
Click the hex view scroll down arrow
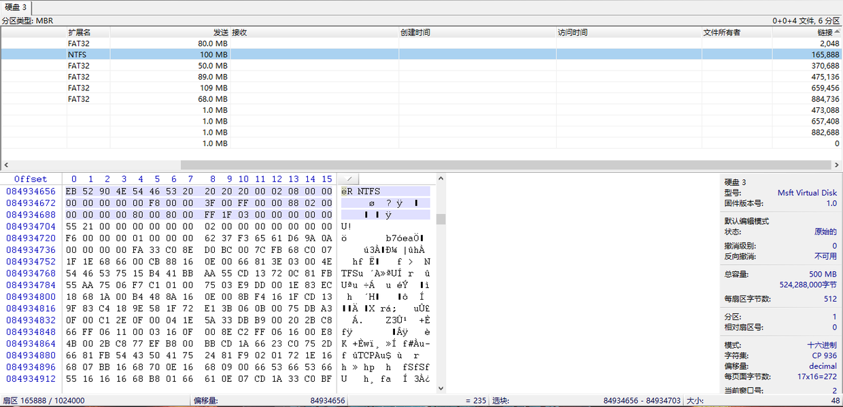click(x=441, y=388)
